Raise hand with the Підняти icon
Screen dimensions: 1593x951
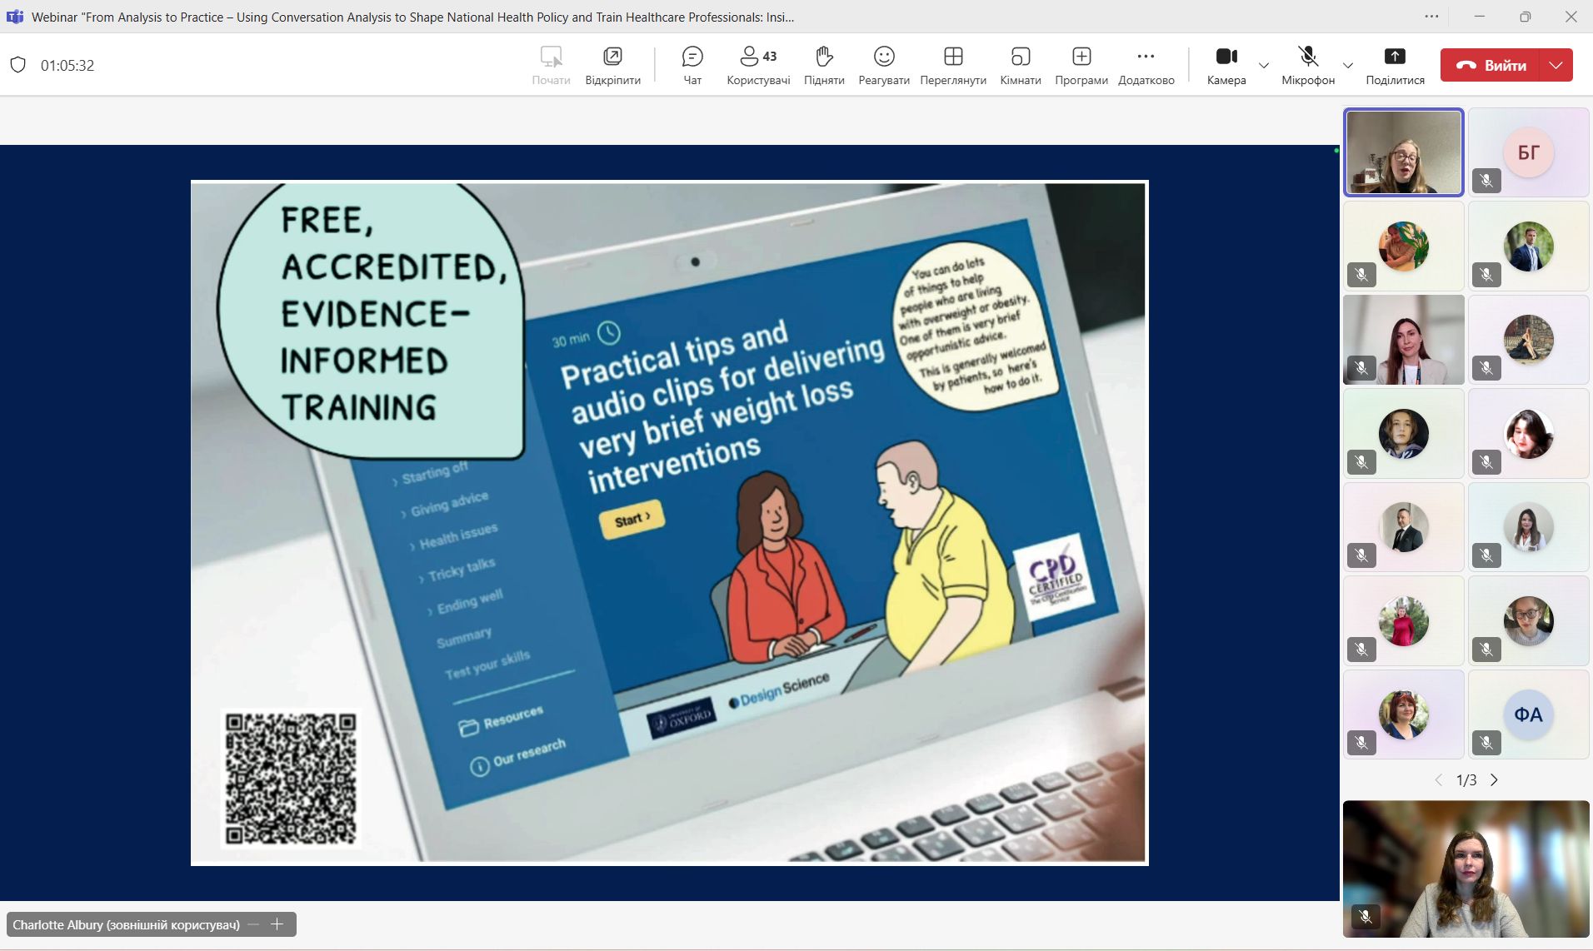[823, 65]
